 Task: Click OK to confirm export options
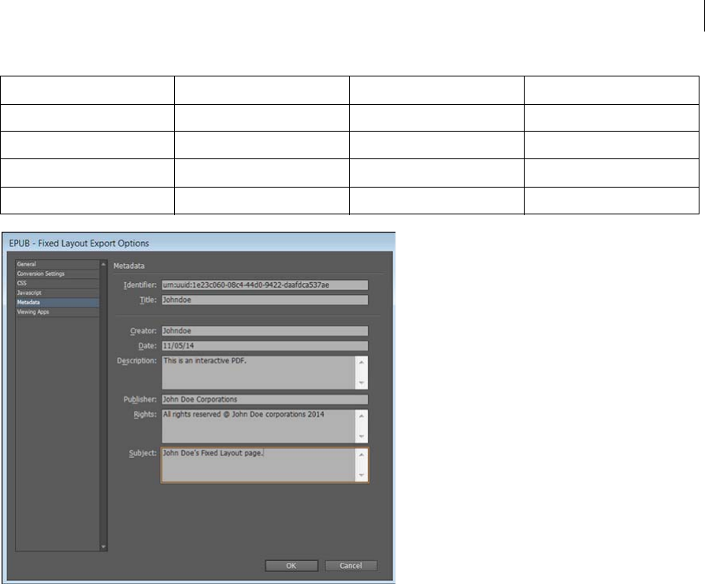coord(291,566)
